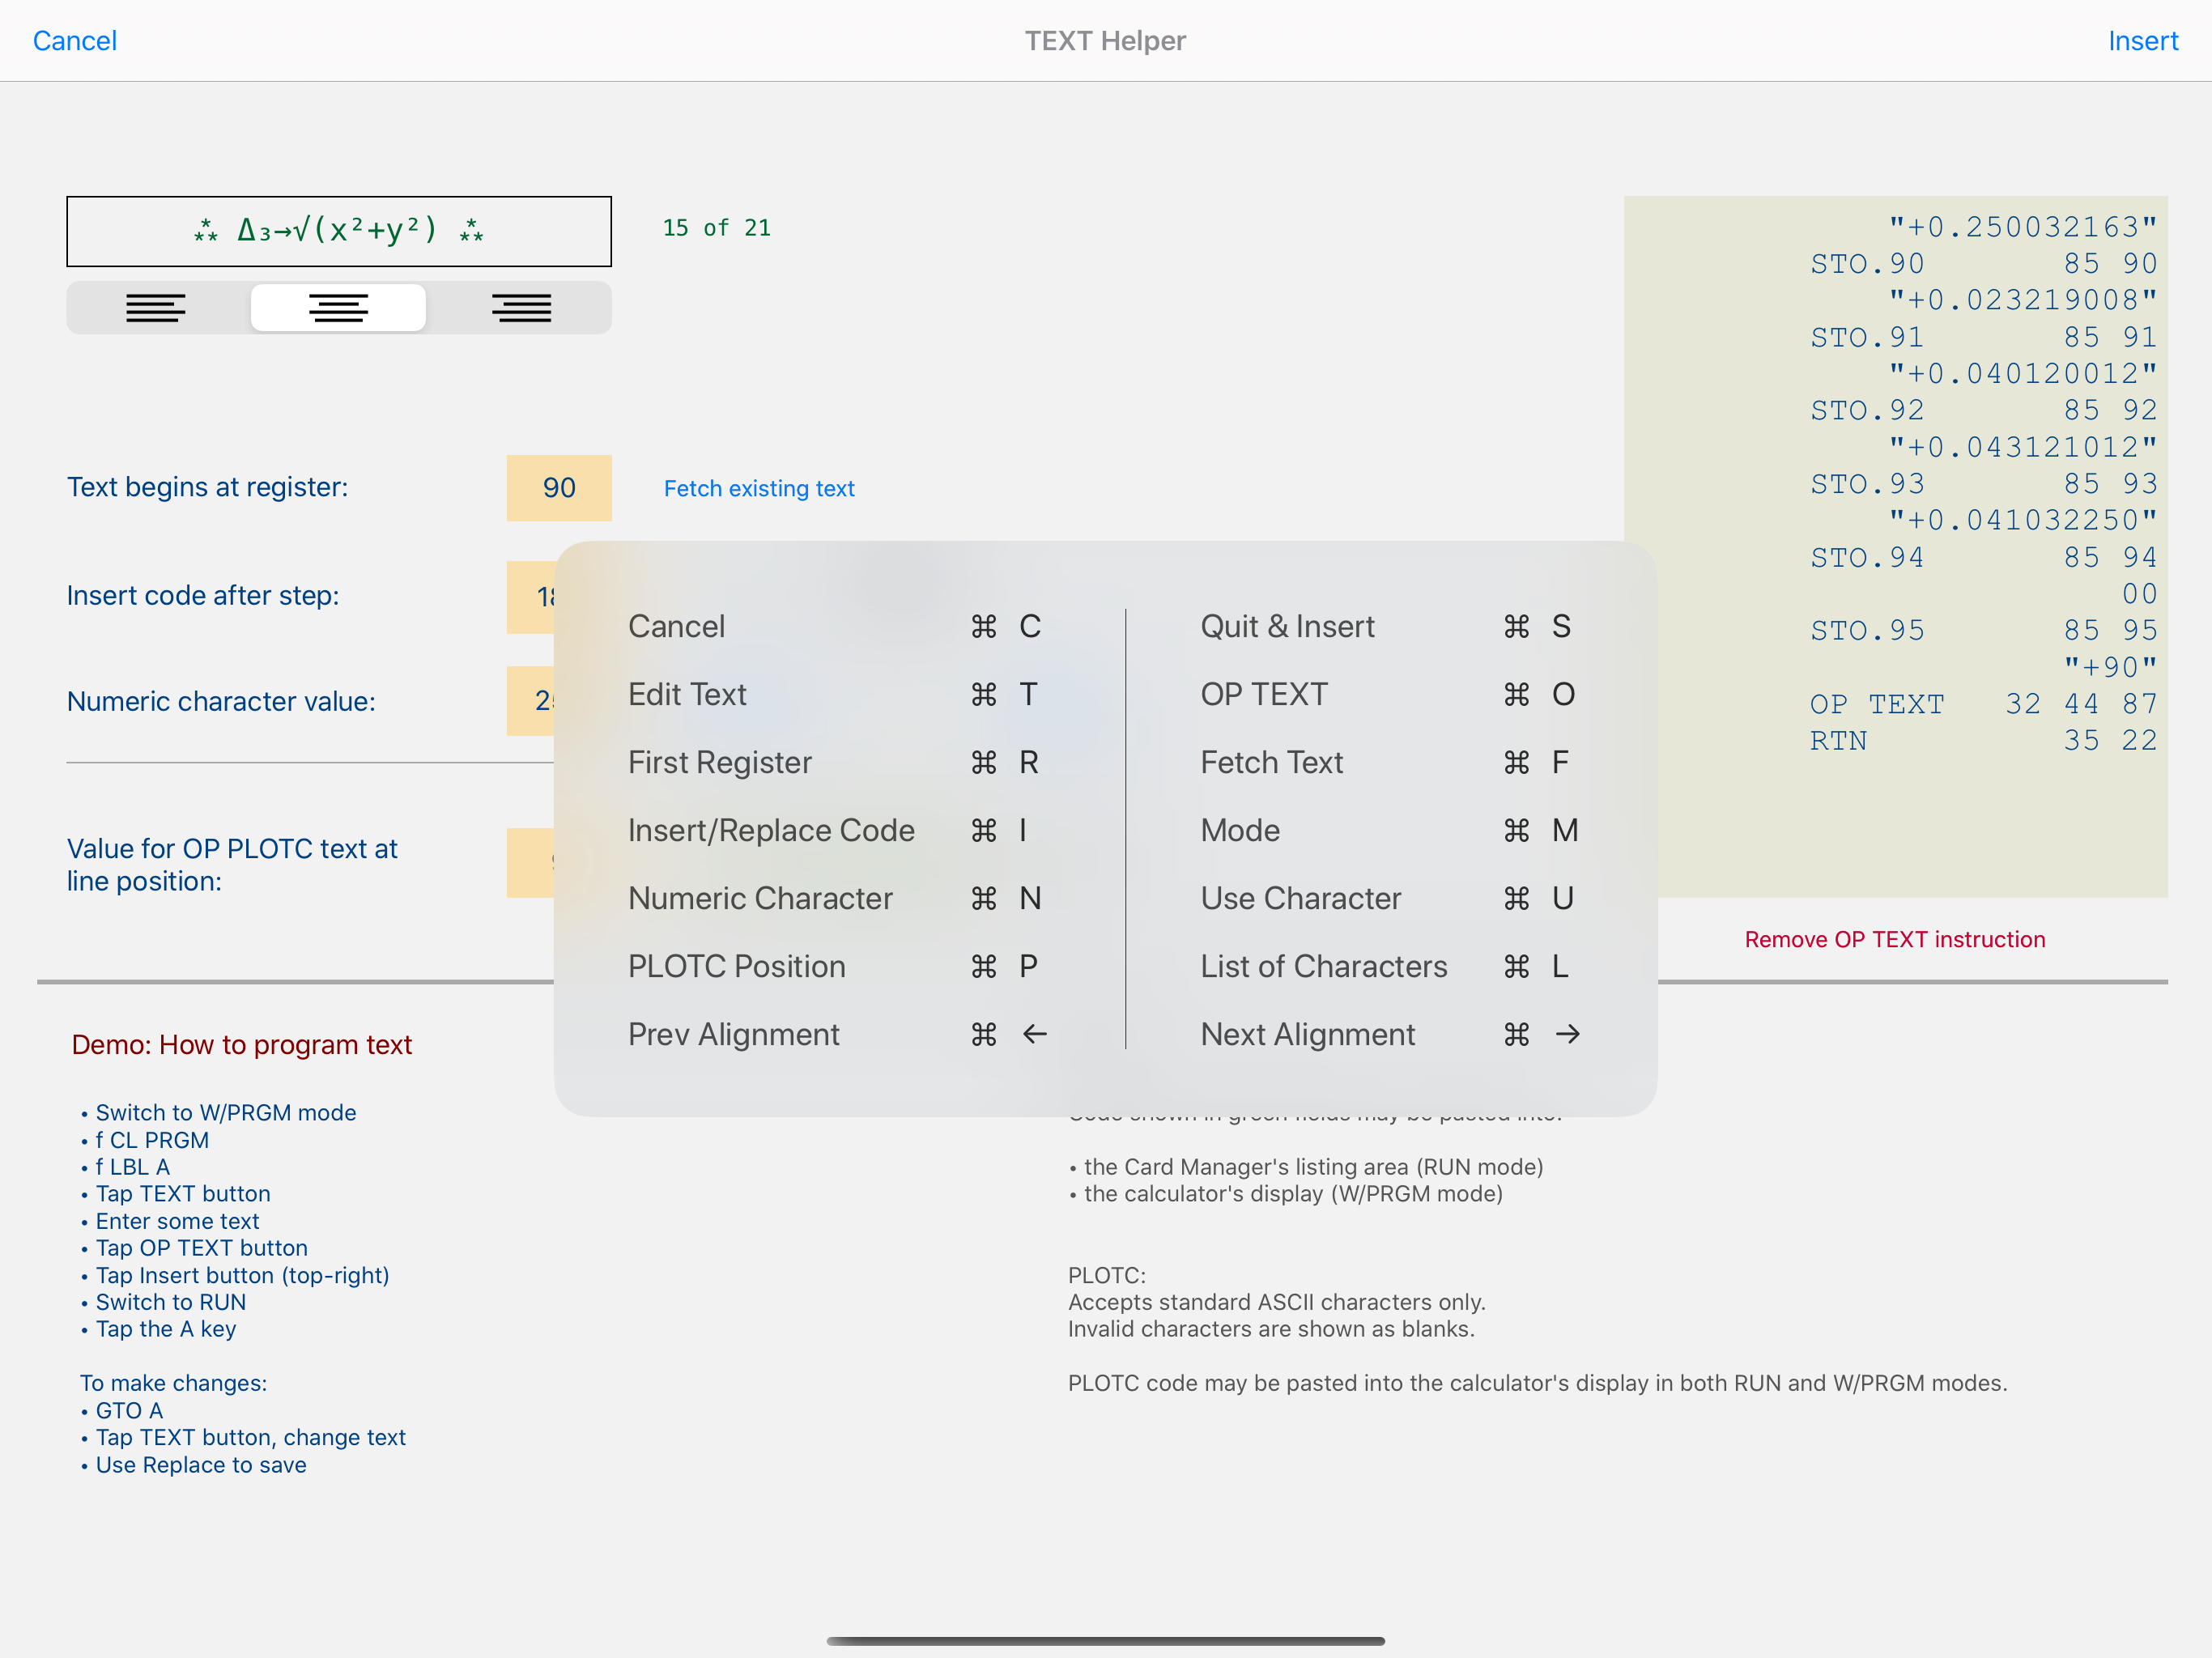Select left text alignment icon

(x=156, y=308)
